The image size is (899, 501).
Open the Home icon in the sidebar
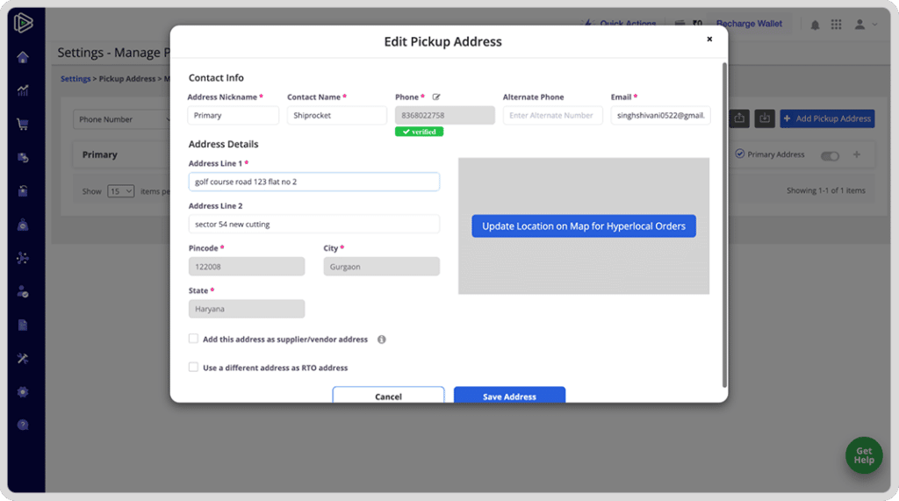tap(23, 57)
